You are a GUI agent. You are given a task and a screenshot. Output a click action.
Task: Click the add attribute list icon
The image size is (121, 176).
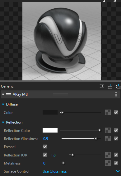coord(110,86)
